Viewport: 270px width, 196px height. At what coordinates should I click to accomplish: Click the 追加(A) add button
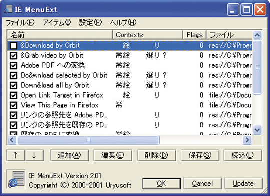click(69, 155)
